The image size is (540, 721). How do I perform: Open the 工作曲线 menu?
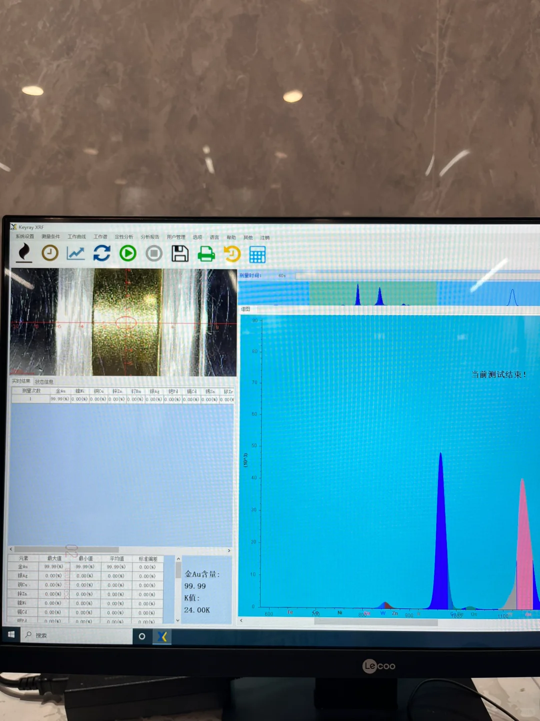coord(77,237)
